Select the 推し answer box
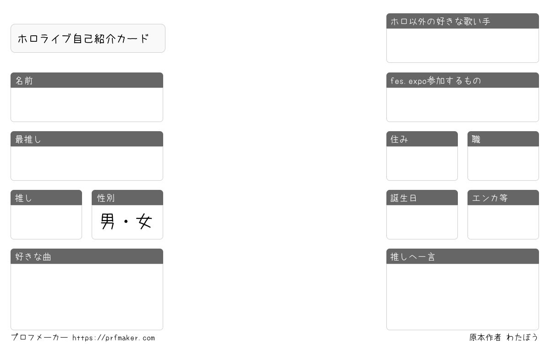The width and height of the screenshot is (550, 344). coord(46,222)
